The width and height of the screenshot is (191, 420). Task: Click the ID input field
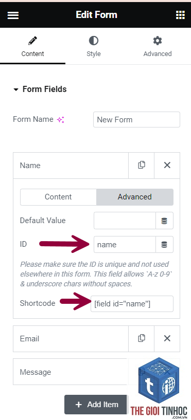click(125, 245)
